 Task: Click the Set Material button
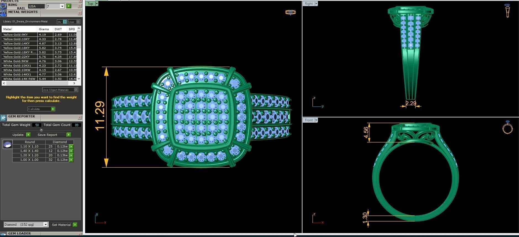coord(64,225)
